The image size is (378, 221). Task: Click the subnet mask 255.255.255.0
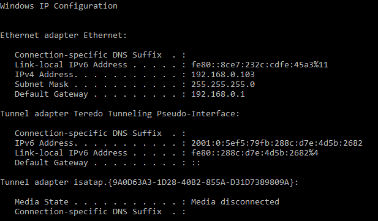(223, 84)
